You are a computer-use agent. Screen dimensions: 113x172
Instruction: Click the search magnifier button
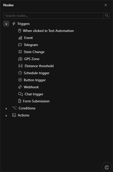[x=107, y=16]
